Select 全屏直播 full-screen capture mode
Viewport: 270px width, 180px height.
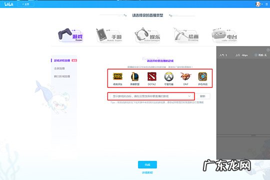click(x=59, y=68)
